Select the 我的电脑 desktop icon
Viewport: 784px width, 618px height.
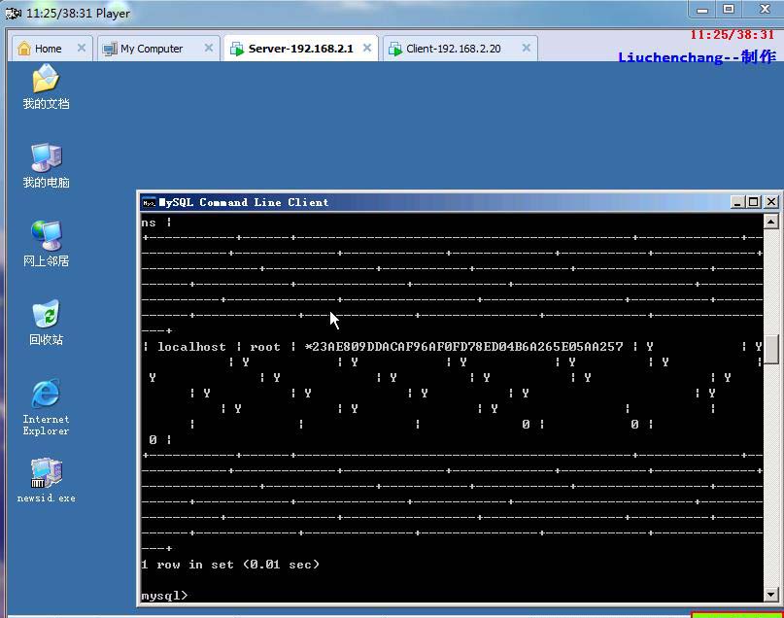[46, 165]
